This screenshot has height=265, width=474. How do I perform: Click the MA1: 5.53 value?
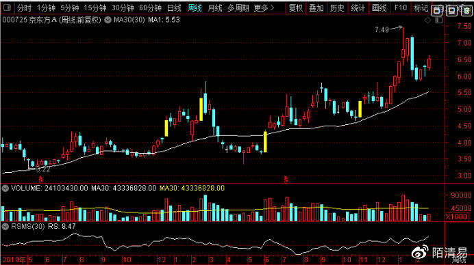point(164,20)
